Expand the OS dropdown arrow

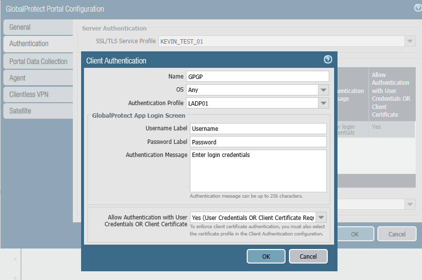(x=323, y=90)
